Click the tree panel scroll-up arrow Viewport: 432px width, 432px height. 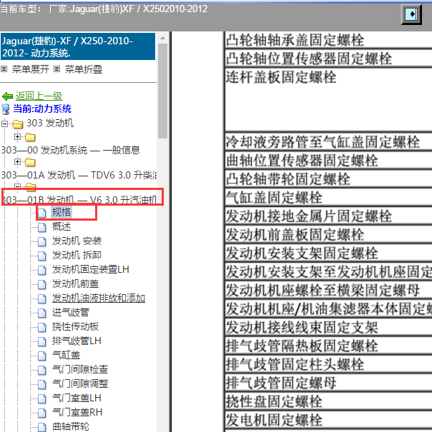[x=163, y=38]
